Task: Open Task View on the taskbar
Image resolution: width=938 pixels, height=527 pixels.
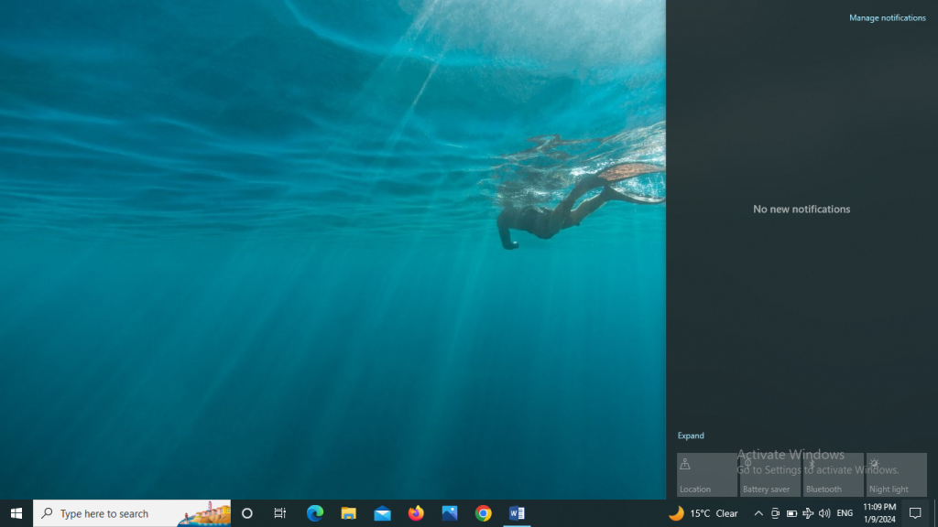Action: click(280, 513)
